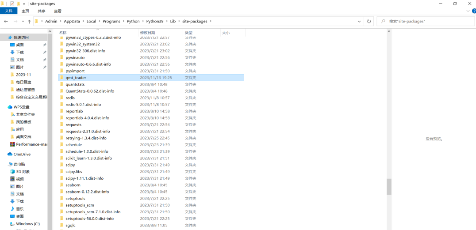Select Local in the address breadcrumb

tap(91, 22)
